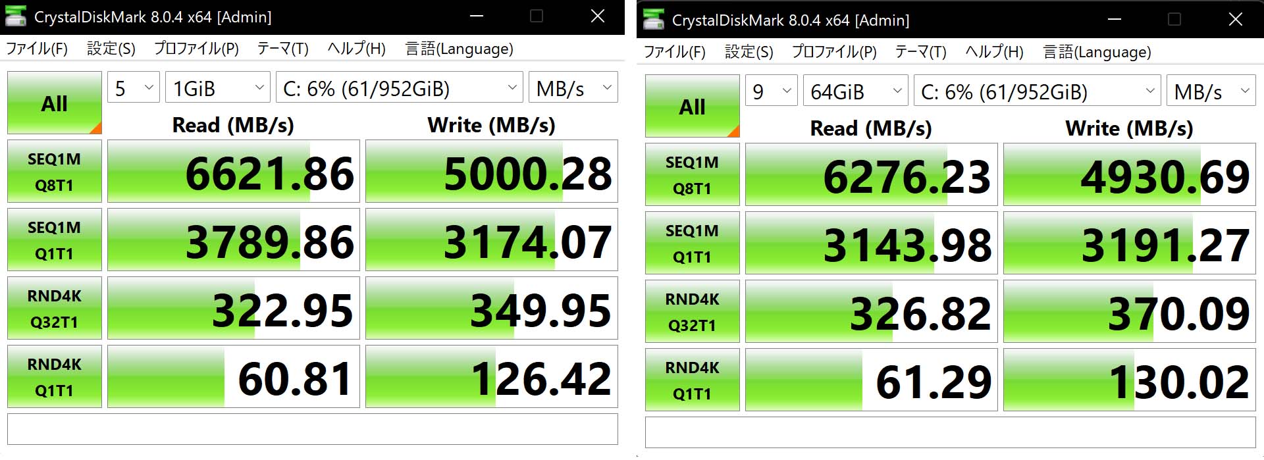1264x460 pixels.
Task: Start SEQ1M Q8T1 test in left window
Action: 55,171
